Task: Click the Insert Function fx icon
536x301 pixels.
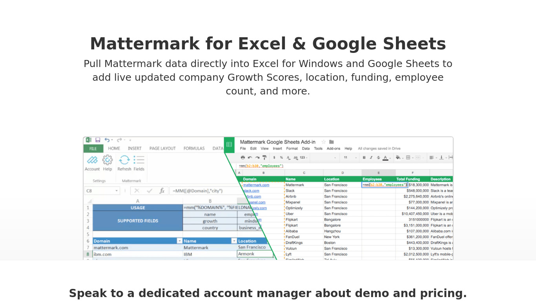Action: pyautogui.click(x=162, y=191)
